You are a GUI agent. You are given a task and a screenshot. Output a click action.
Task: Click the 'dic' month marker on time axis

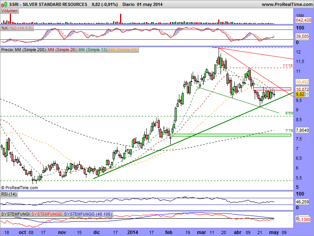97,232
